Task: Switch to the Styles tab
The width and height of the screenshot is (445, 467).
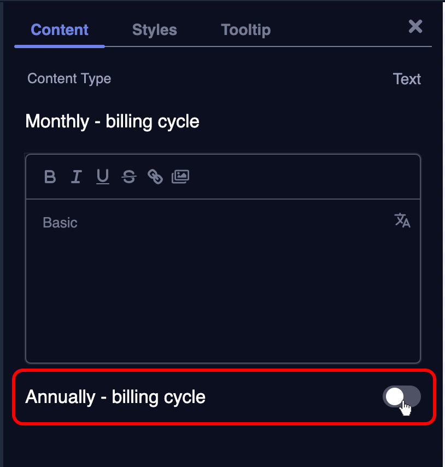Action: coord(154,30)
